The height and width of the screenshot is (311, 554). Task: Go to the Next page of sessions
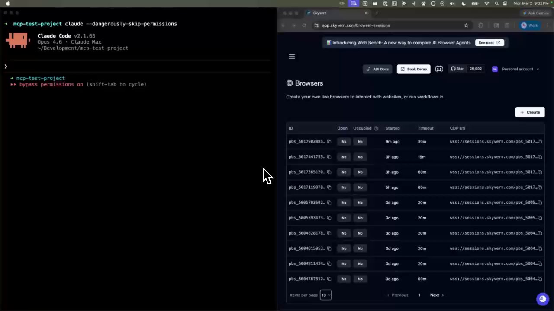(437, 295)
